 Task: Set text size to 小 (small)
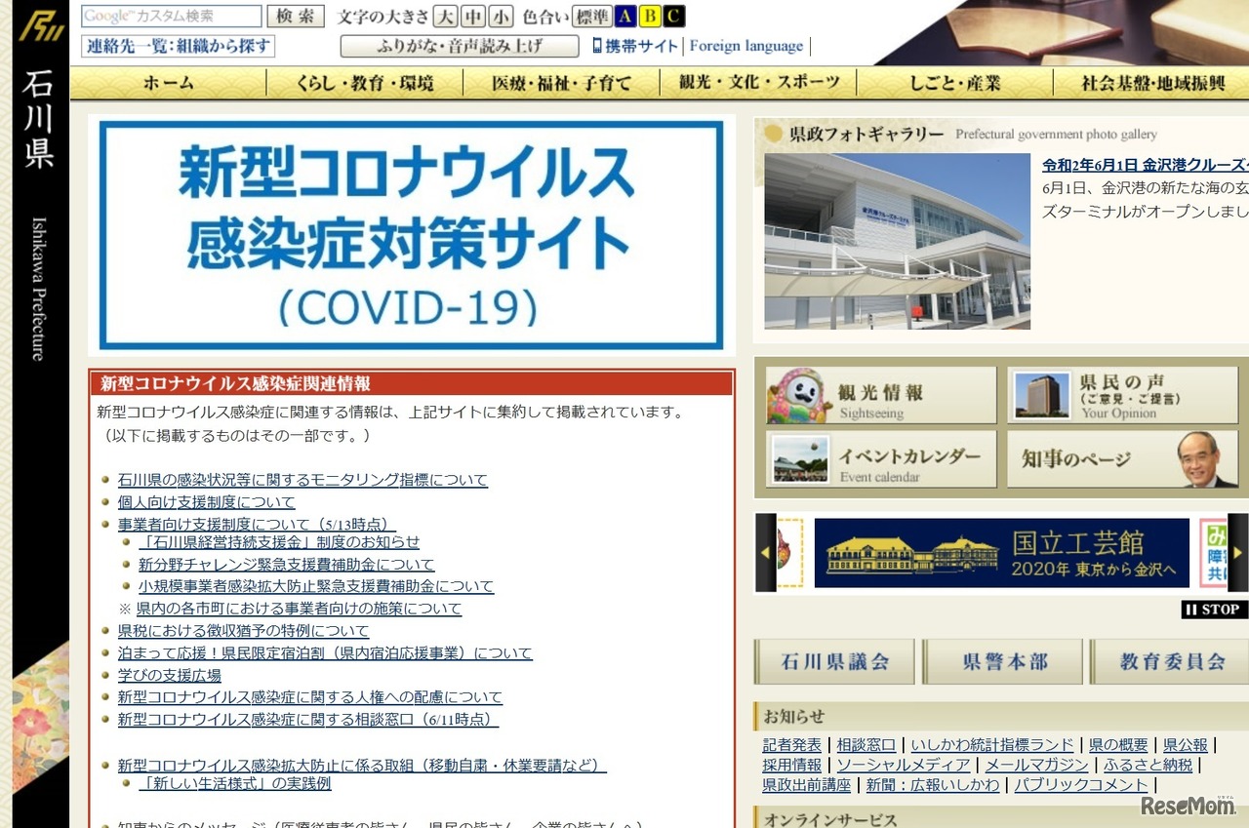coord(502,17)
